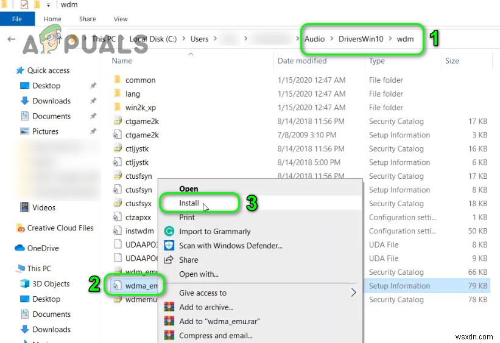Select the instwdm configuration file icon
Image resolution: width=500 pixels, height=343 pixels.
pos(118,230)
